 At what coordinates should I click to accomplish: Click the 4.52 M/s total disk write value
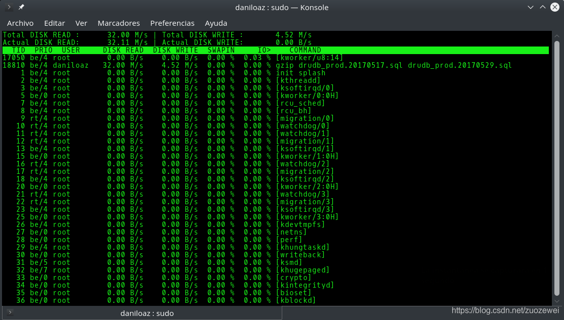click(x=293, y=35)
